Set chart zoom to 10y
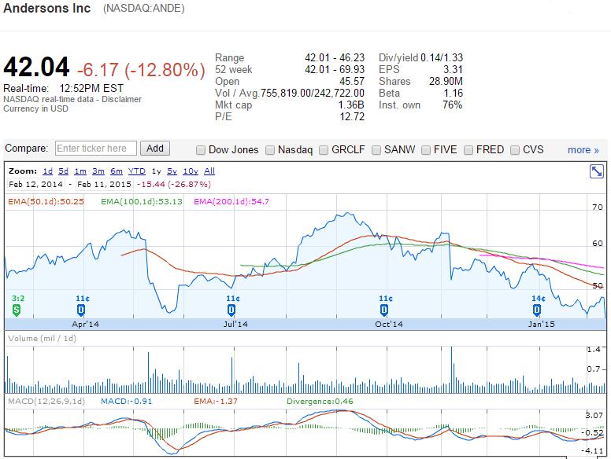 point(191,171)
